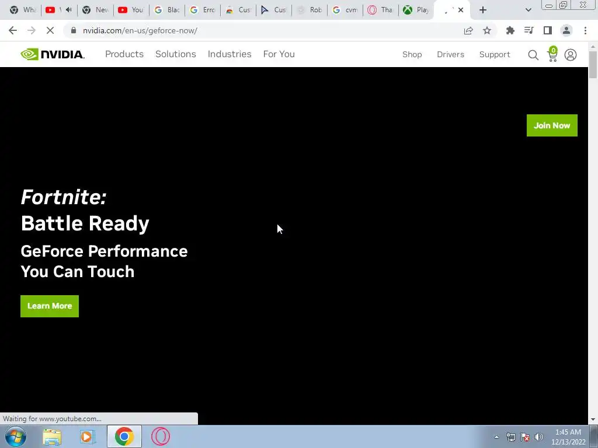
Task: Open Chrome profile avatar menu
Action: [x=566, y=30]
